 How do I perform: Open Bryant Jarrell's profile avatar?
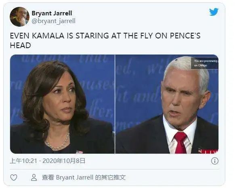pos(19,17)
